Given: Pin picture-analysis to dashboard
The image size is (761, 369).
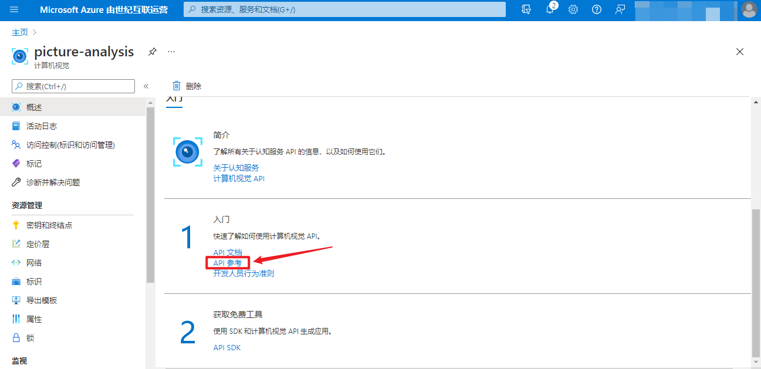Looking at the screenshot, I should click(x=153, y=52).
